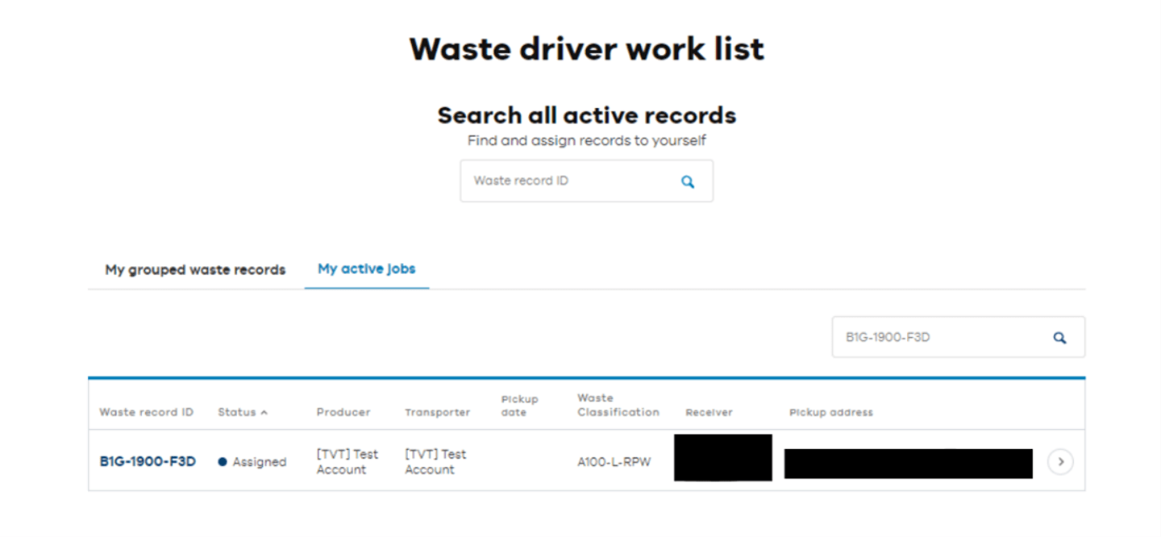1161x537 pixels.
Task: Click inside the Waste record ID search field
Action: point(564,181)
